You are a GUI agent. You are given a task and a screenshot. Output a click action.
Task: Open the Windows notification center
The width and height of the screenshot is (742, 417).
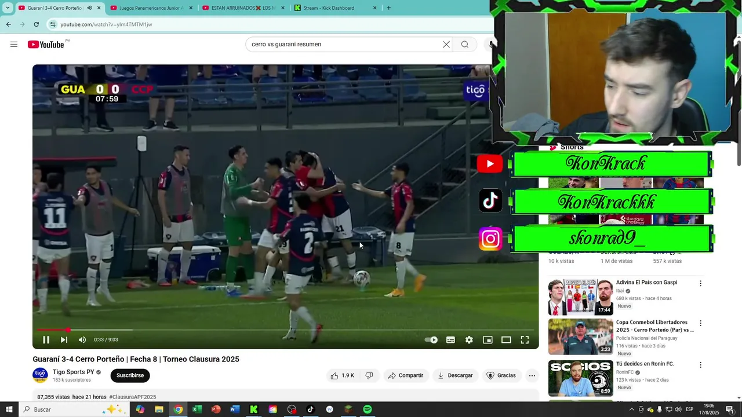click(730, 409)
